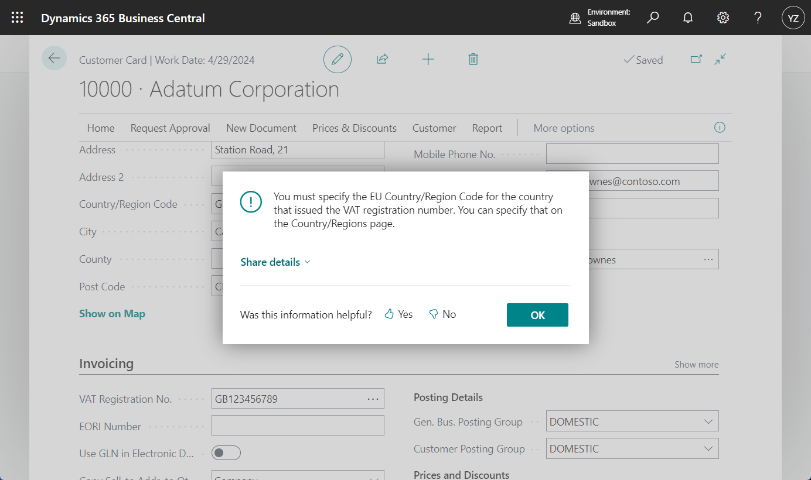Click the Show on Map link
The width and height of the screenshot is (811, 480).
(112, 313)
